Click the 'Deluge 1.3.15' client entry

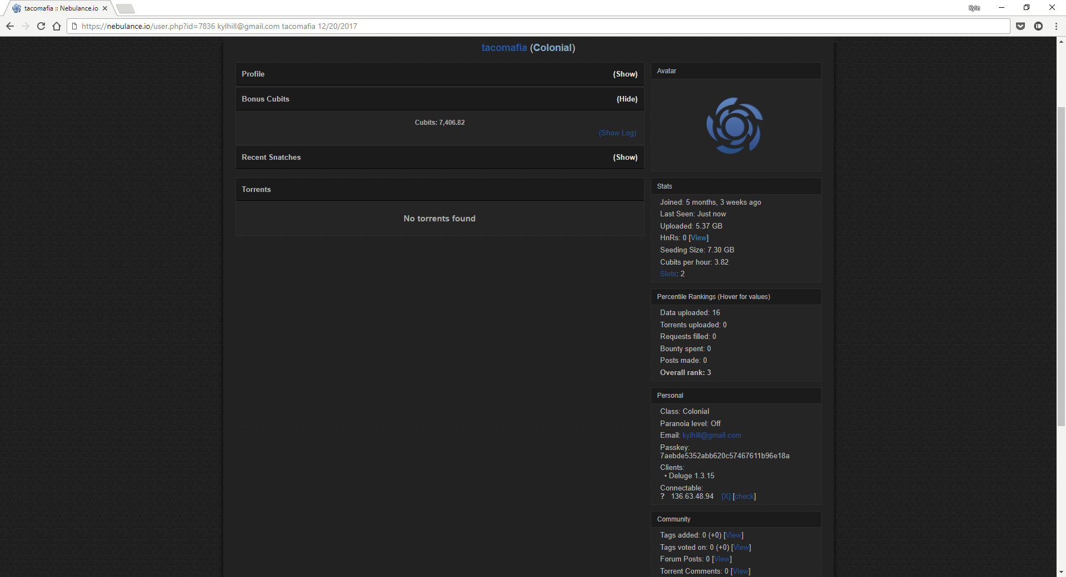pyautogui.click(x=691, y=476)
